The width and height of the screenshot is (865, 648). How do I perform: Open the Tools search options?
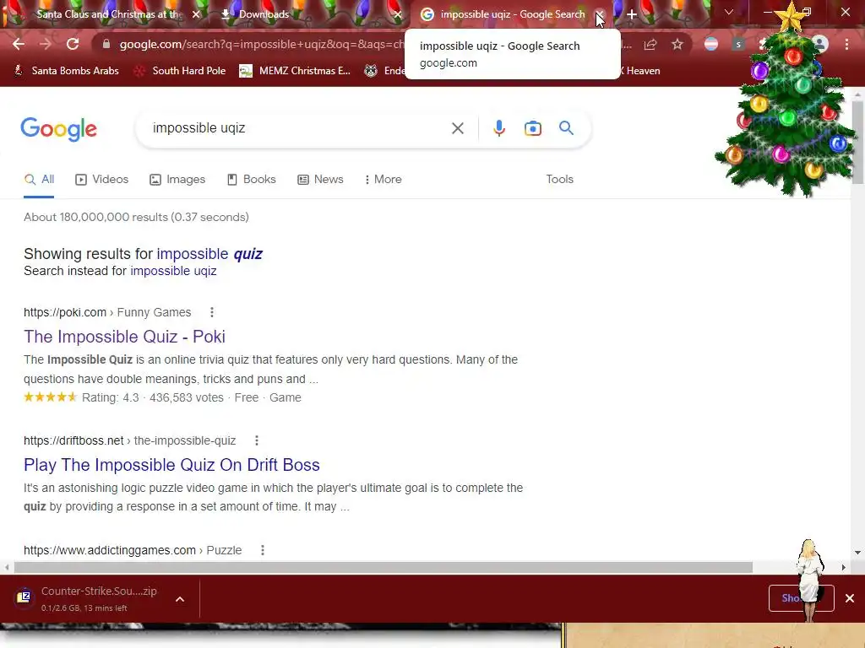tap(559, 179)
